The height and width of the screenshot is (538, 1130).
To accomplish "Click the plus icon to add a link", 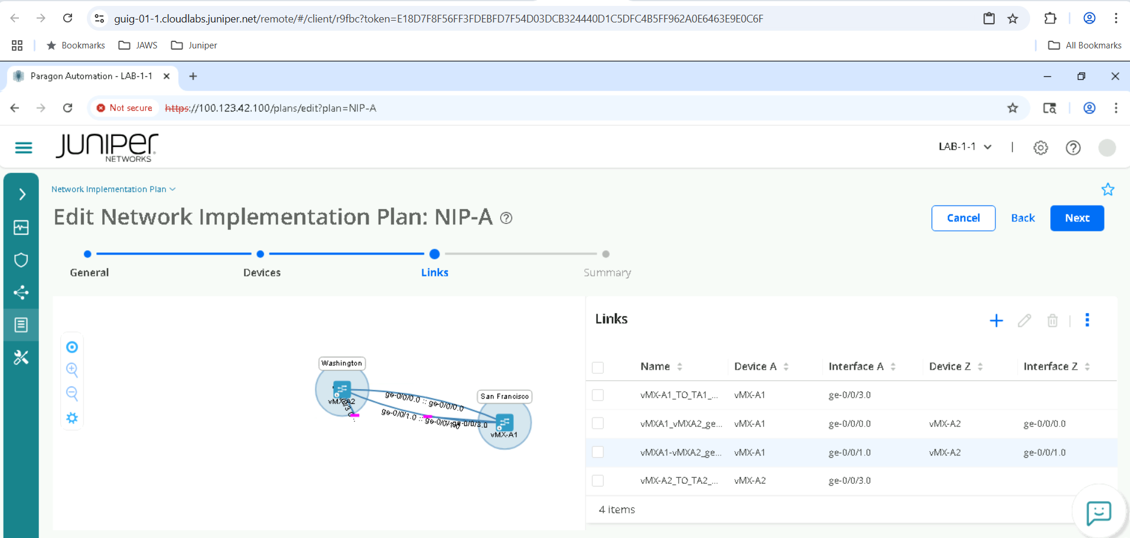I will [x=996, y=321].
